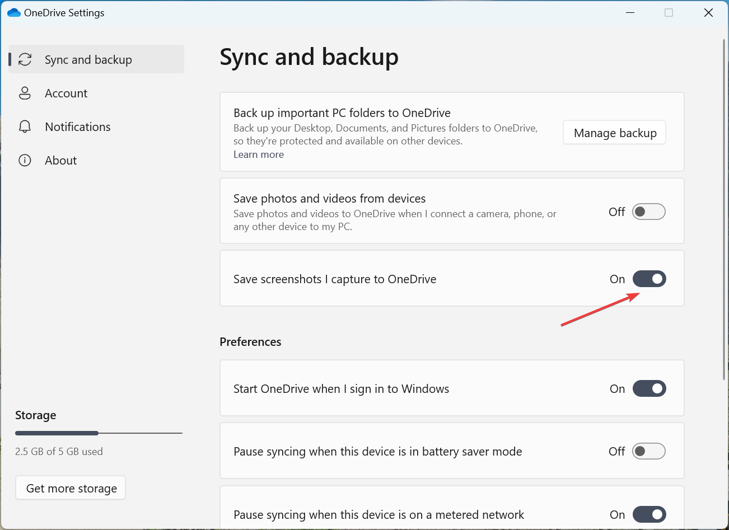Click the Preferences heading
The width and height of the screenshot is (729, 530).
tap(250, 341)
